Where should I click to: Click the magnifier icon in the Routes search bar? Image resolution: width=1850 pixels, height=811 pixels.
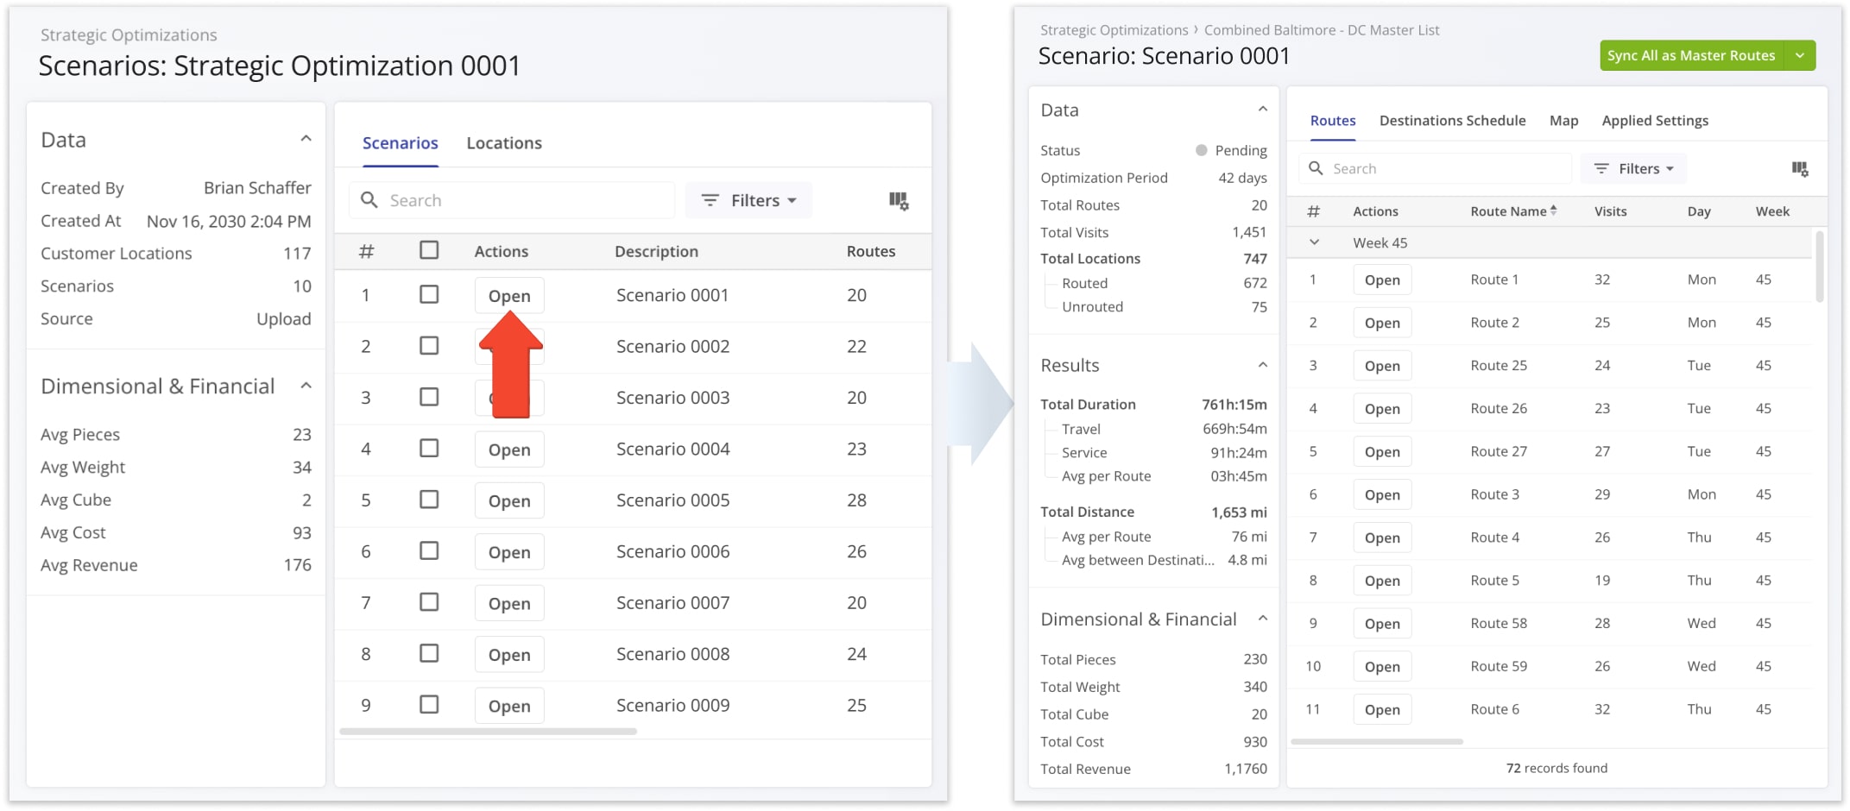click(1316, 168)
